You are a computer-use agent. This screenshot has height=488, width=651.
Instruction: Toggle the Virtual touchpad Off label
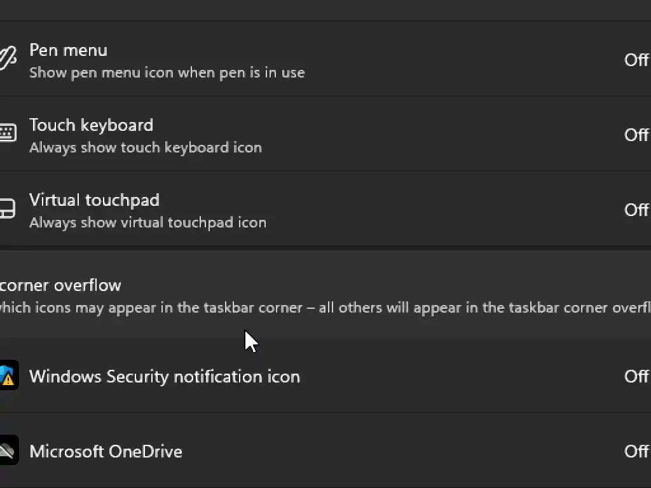(x=636, y=210)
